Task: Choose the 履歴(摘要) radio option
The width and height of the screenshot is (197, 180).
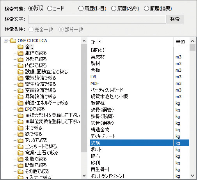Action: (146, 9)
